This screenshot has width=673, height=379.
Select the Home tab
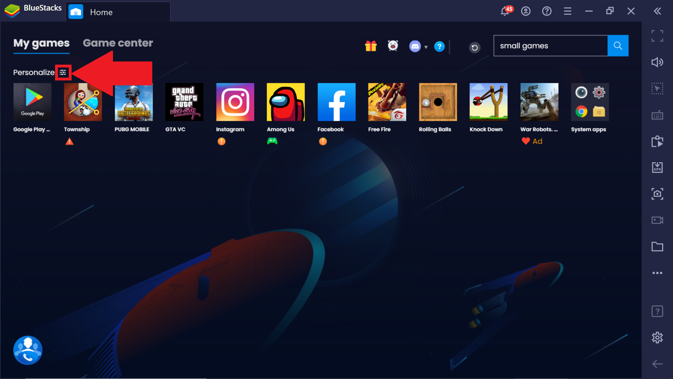coord(118,12)
